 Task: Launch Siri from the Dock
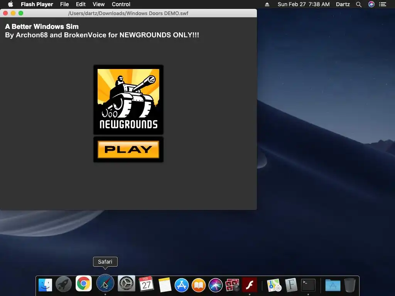(216, 285)
